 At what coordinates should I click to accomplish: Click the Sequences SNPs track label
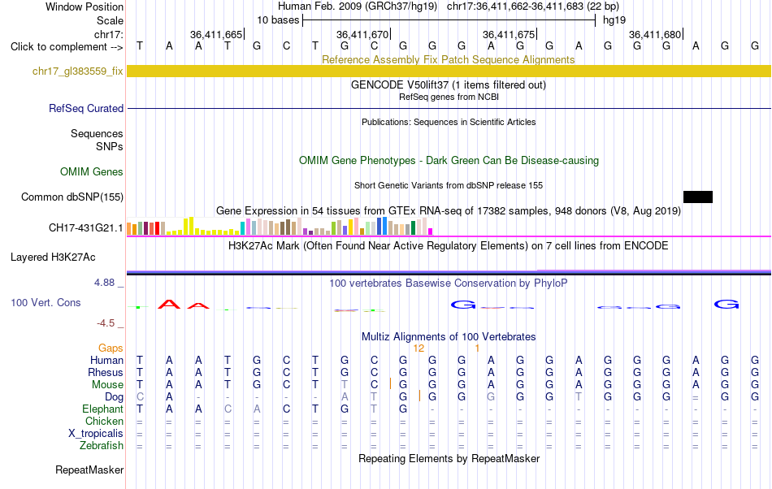97,141
